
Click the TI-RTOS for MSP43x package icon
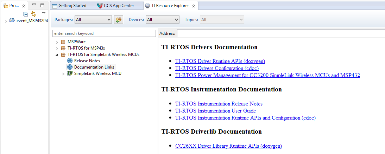(x=63, y=48)
